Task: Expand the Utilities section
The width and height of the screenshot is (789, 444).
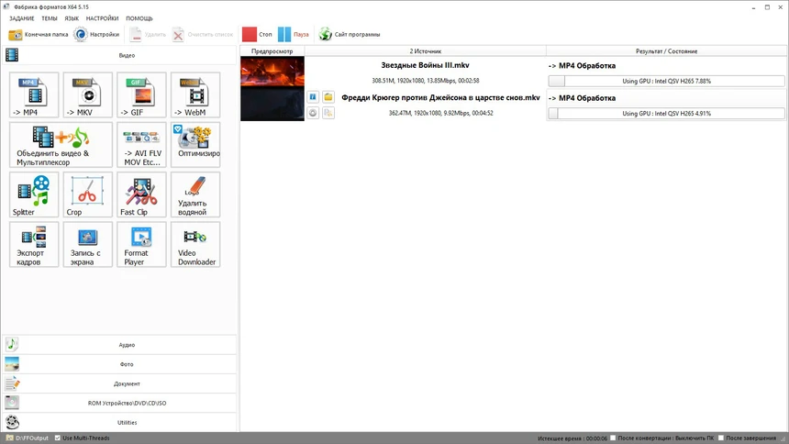Action: 119,422
